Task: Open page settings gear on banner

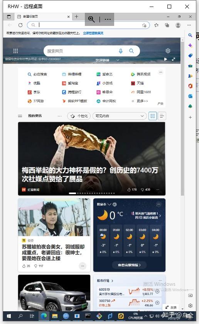Action: click(168, 51)
